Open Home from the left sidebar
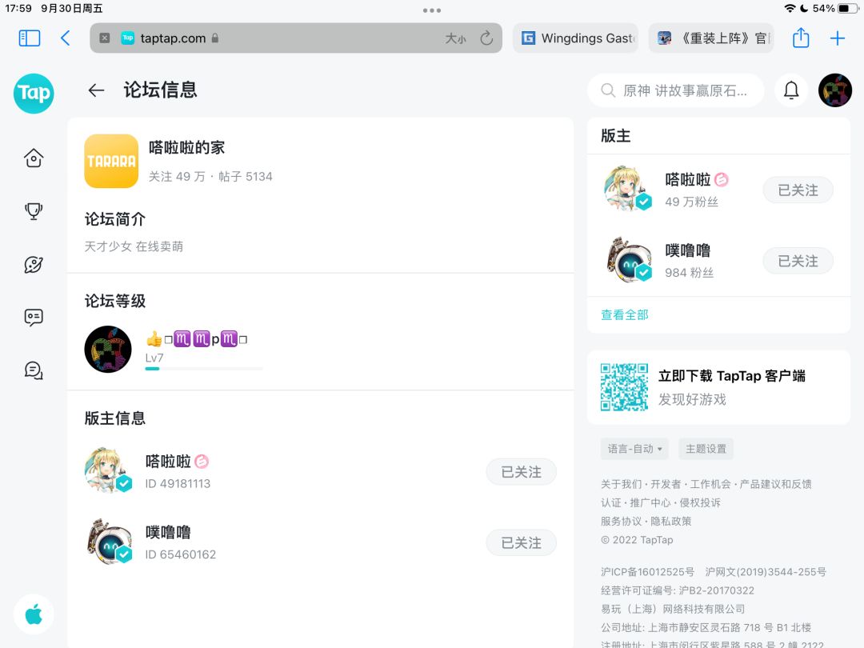The height and width of the screenshot is (648, 864). [34, 158]
